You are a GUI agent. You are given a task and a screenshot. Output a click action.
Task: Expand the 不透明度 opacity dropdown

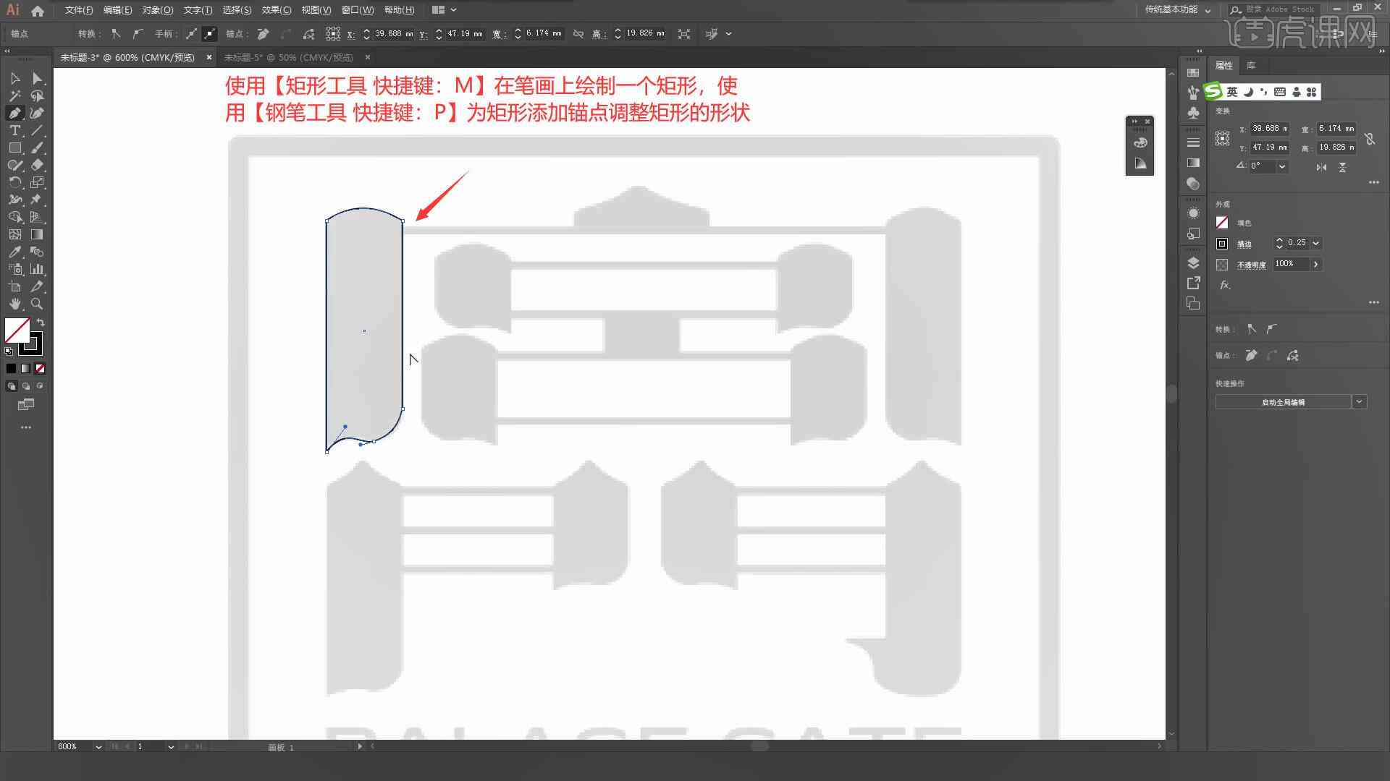[1315, 264]
